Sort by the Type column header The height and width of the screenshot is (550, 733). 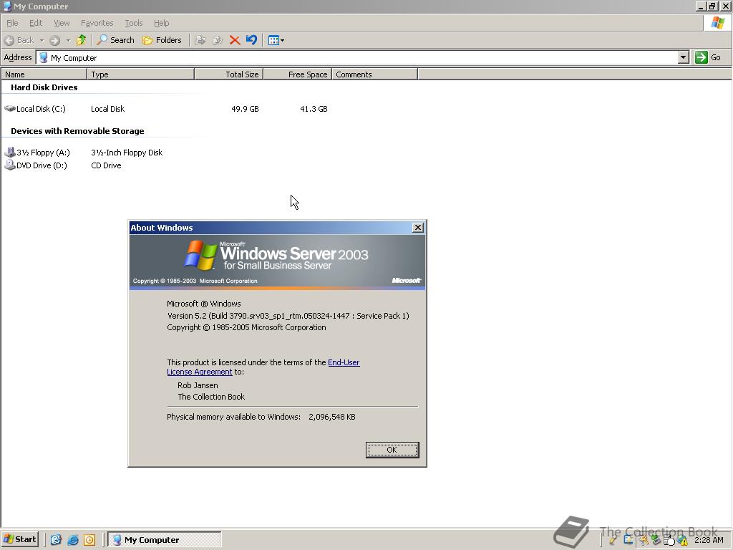[x=141, y=74]
